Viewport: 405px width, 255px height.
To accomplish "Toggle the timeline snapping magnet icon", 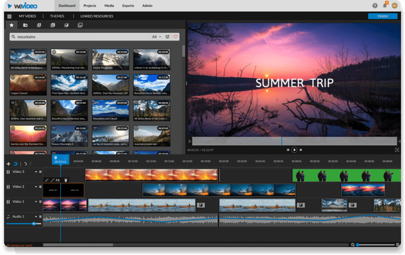I will 15,164.
